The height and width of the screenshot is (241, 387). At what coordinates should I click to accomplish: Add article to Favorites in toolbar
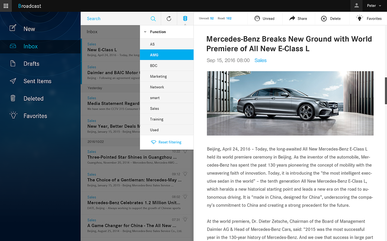pos(368,19)
